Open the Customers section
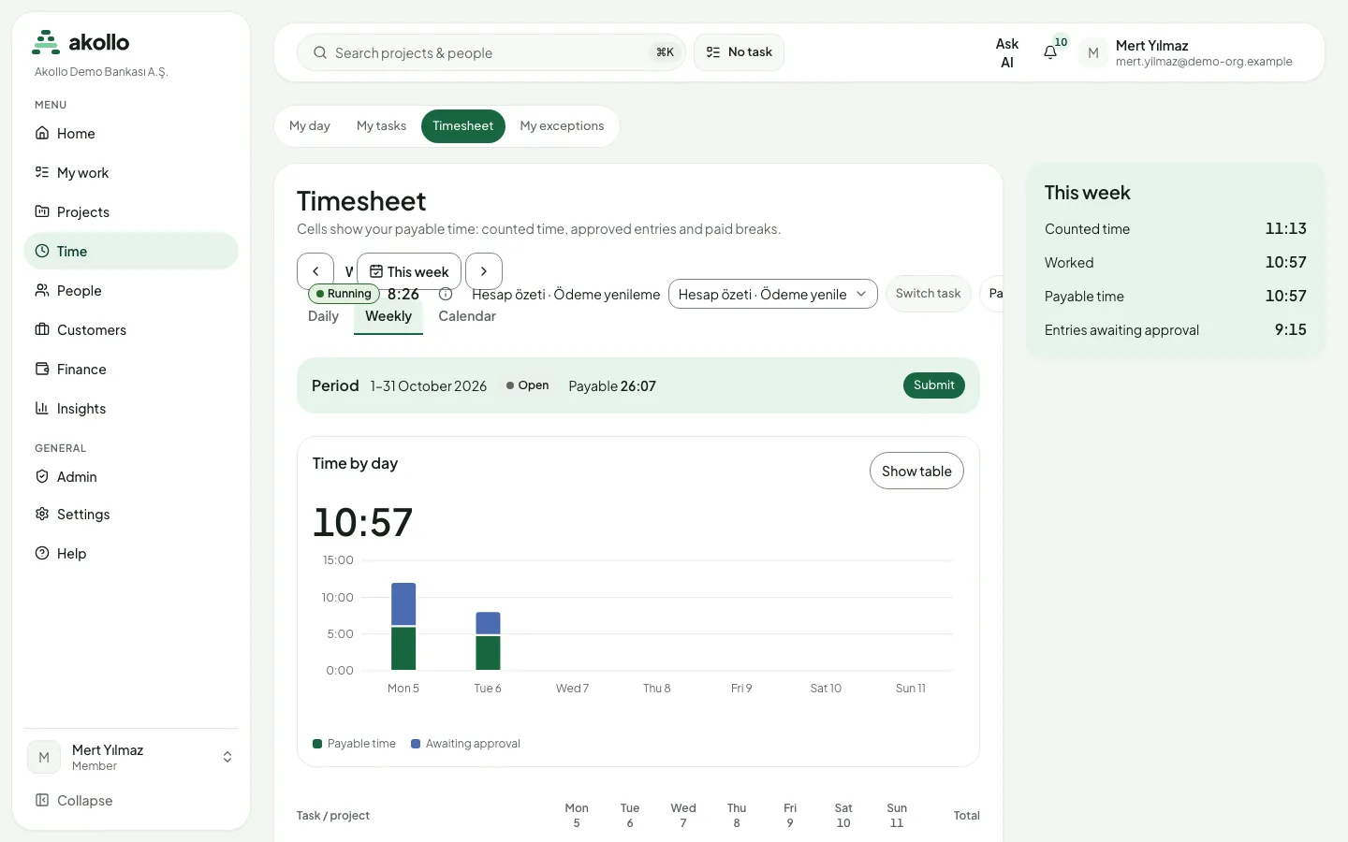 [131, 330]
